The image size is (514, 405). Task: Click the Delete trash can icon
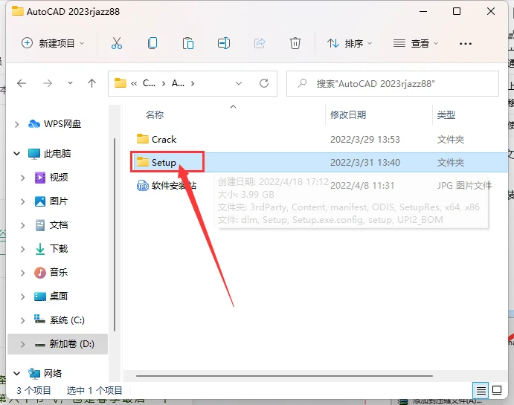point(295,43)
